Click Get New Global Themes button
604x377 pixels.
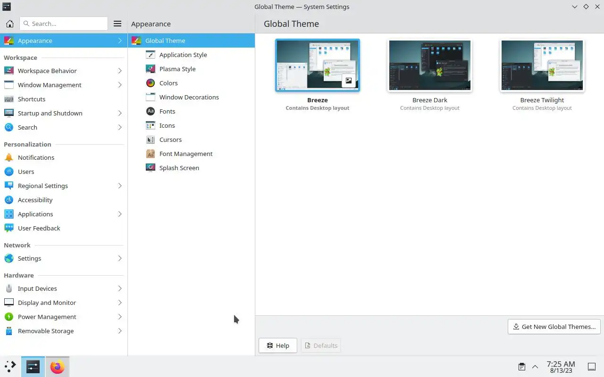coord(554,327)
